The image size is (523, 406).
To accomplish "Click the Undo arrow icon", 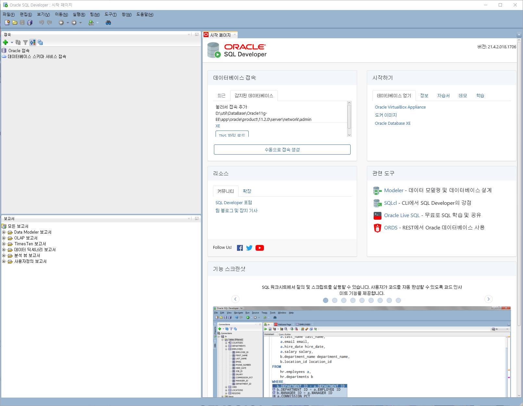I will pyautogui.click(x=42, y=23).
